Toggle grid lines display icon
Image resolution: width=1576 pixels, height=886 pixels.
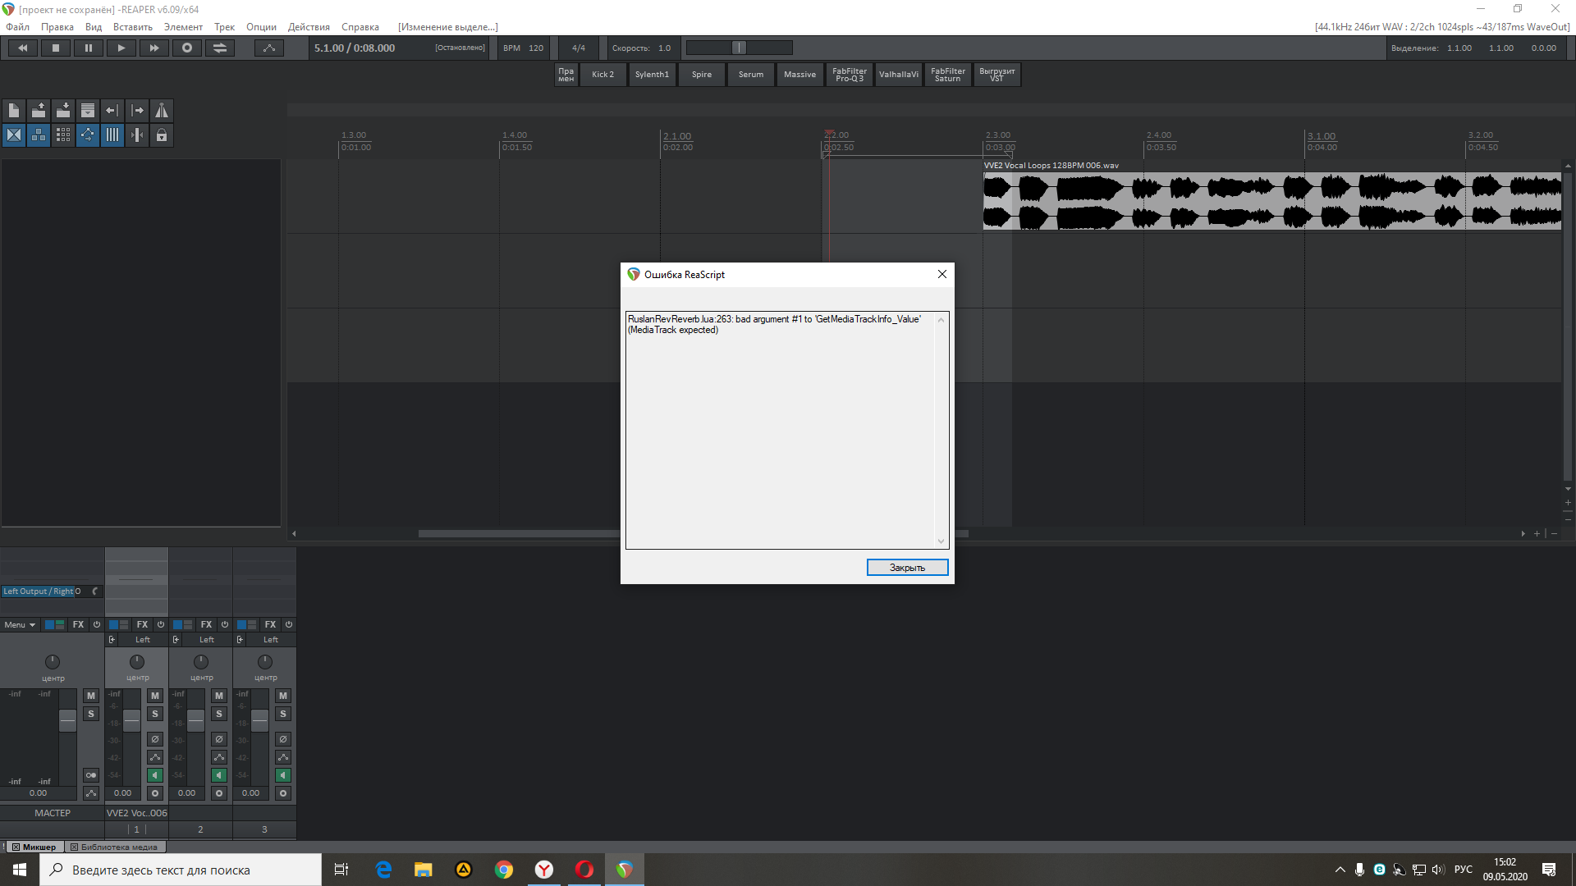tap(112, 135)
